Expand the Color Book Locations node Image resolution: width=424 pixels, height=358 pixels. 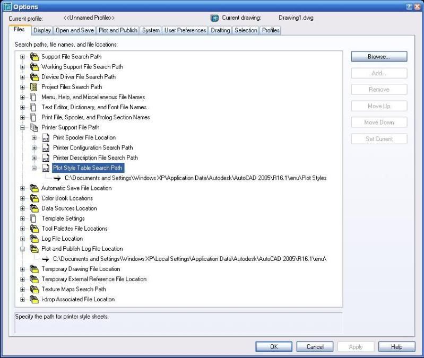tap(23, 198)
